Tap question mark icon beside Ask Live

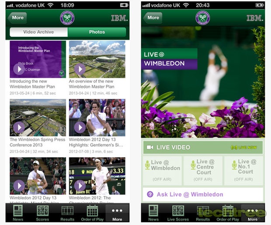(x=150, y=194)
